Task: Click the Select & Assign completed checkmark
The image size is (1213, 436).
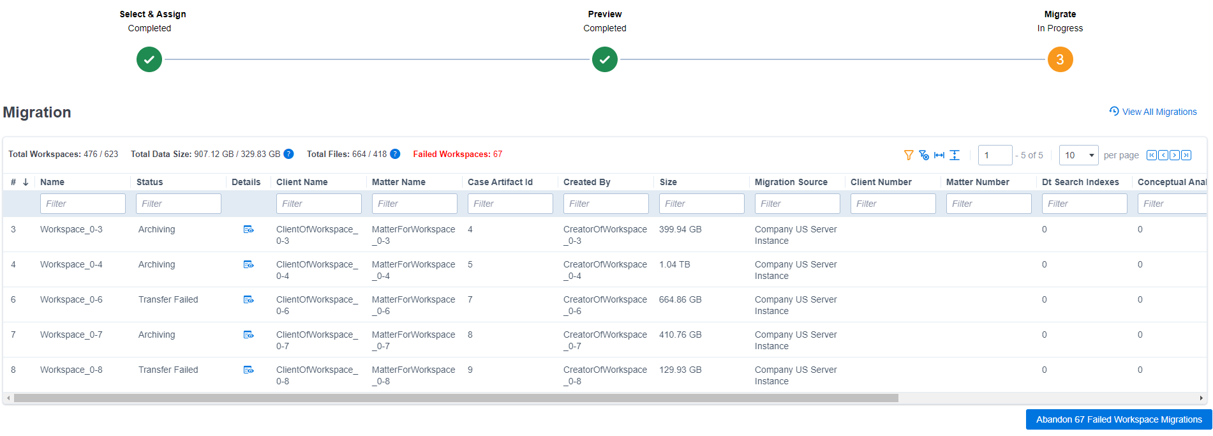Action: [x=149, y=59]
